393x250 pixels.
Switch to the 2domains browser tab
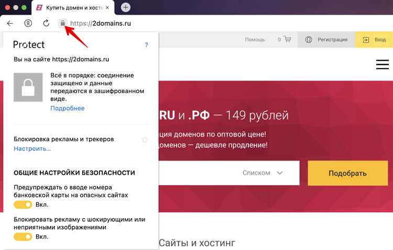[x=73, y=8]
